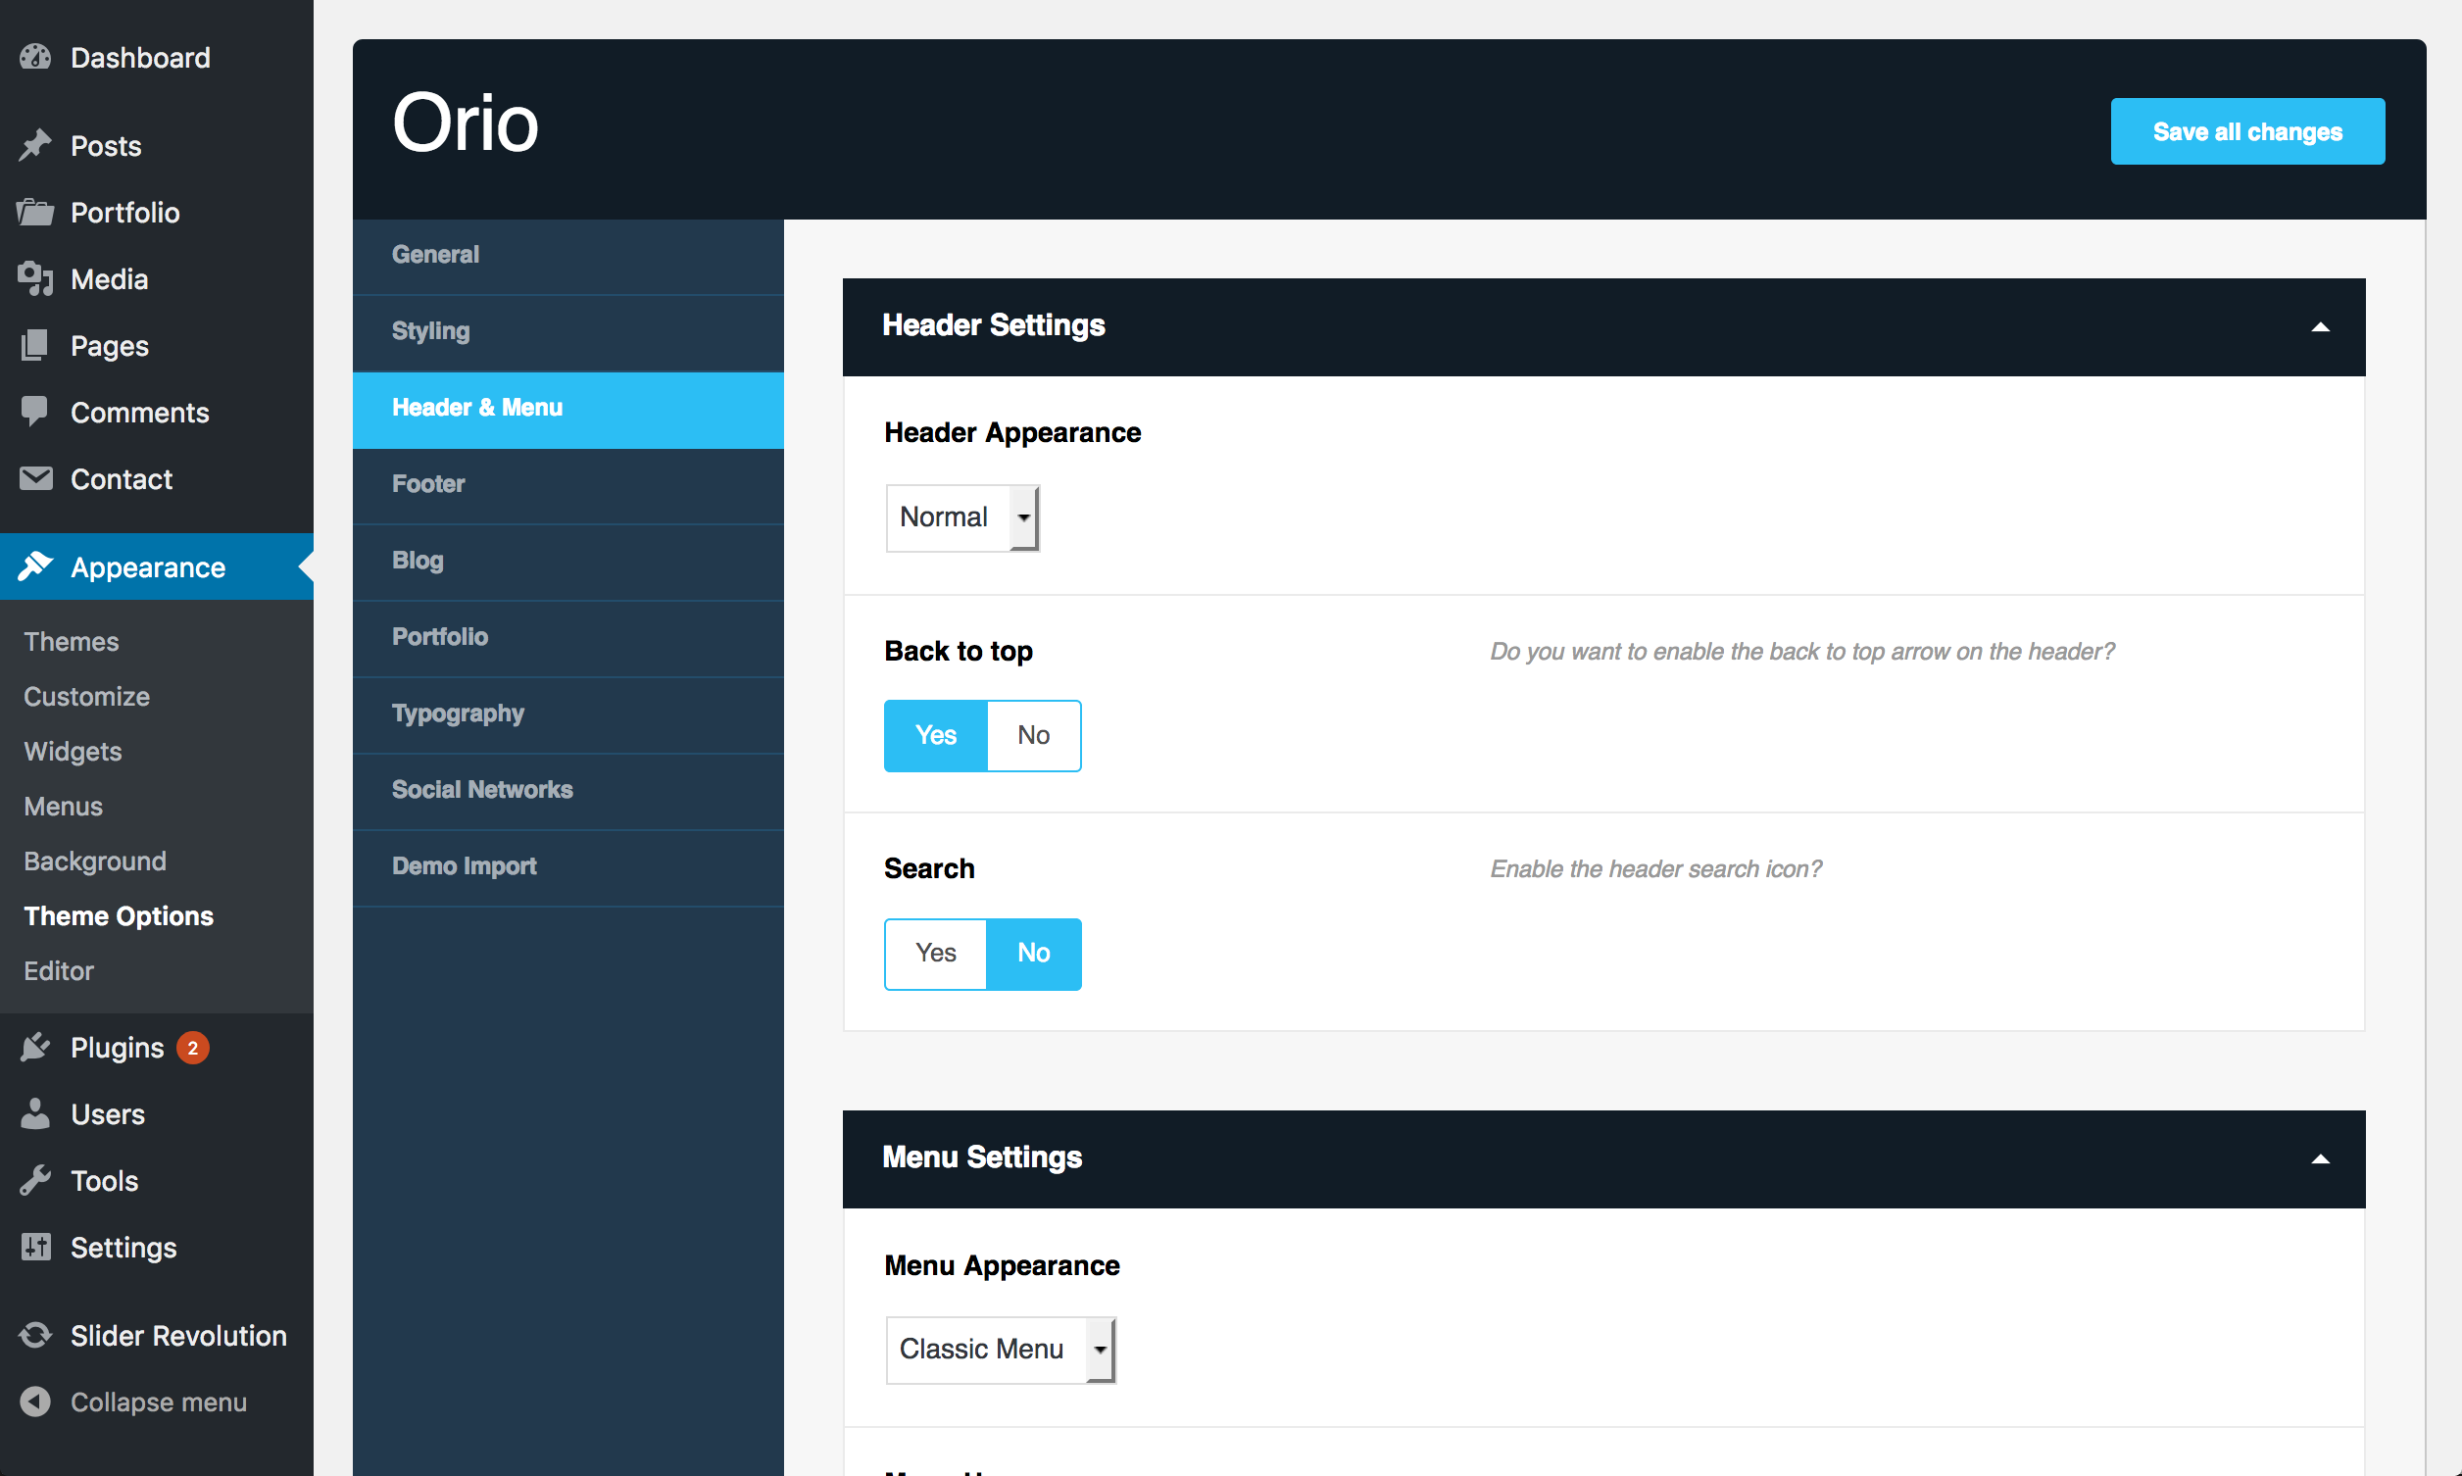Open the Demo Import tab

(x=567, y=867)
